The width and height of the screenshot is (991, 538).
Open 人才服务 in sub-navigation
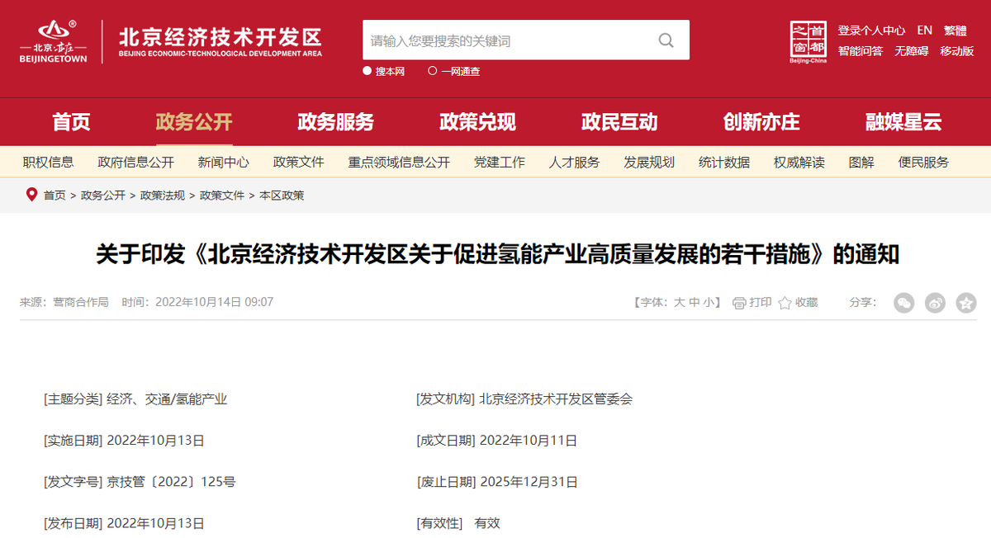pos(574,162)
